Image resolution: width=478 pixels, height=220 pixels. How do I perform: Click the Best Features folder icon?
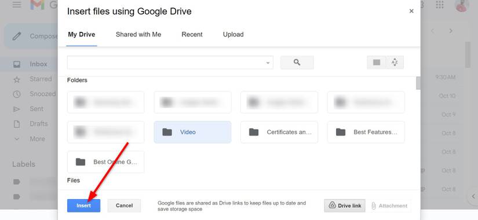341,132
